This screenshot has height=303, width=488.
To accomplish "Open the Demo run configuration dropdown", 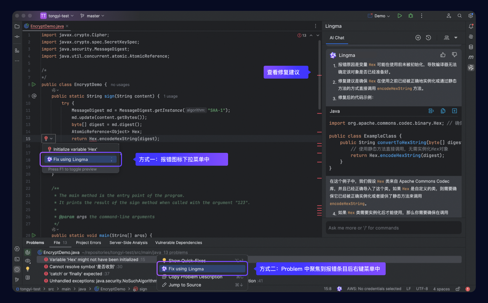I will coord(379,16).
